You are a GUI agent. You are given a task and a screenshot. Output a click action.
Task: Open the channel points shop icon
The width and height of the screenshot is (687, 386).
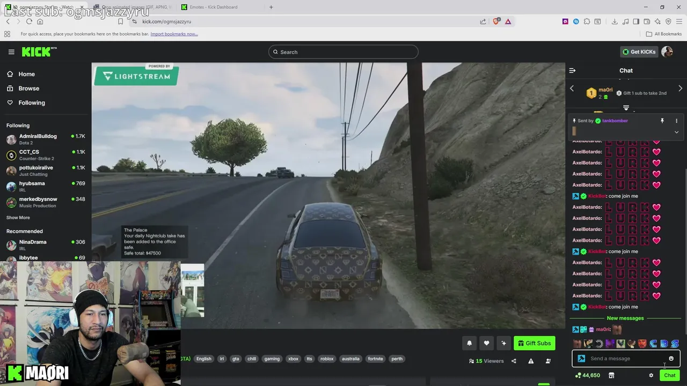click(x=611, y=375)
